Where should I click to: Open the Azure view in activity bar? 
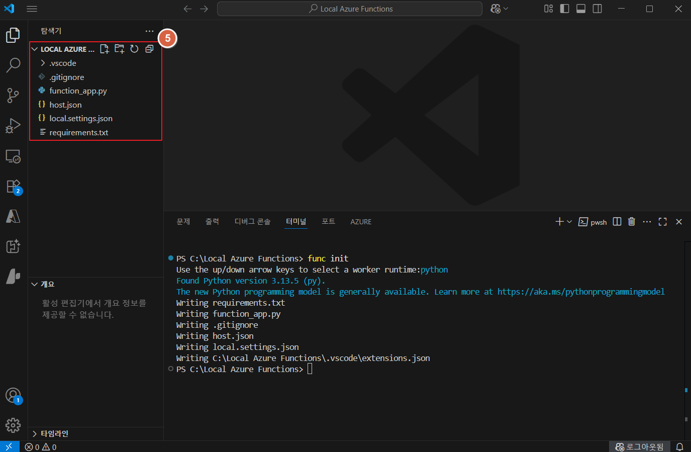(x=13, y=216)
